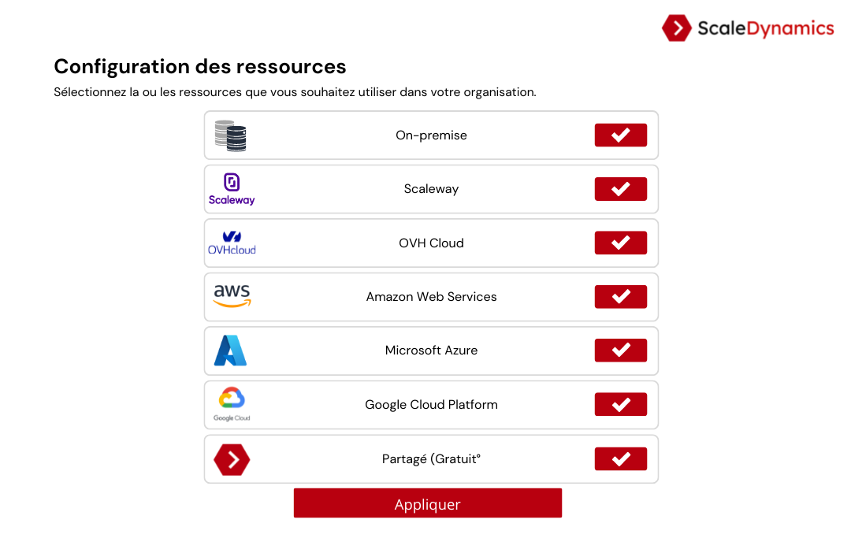851x538 pixels.
Task: Toggle the Microsoft Azure checkmark
Action: (621, 351)
